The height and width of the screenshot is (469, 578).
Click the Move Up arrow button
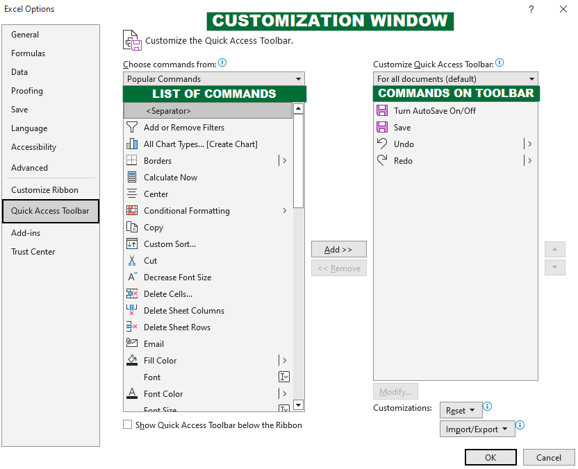(555, 249)
